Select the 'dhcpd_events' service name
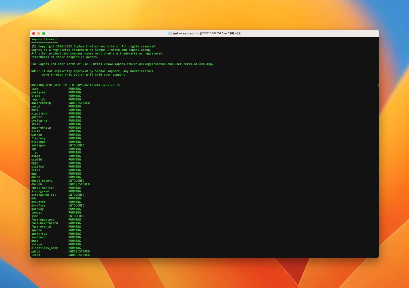The height and width of the screenshot is (288, 409). 42,181
